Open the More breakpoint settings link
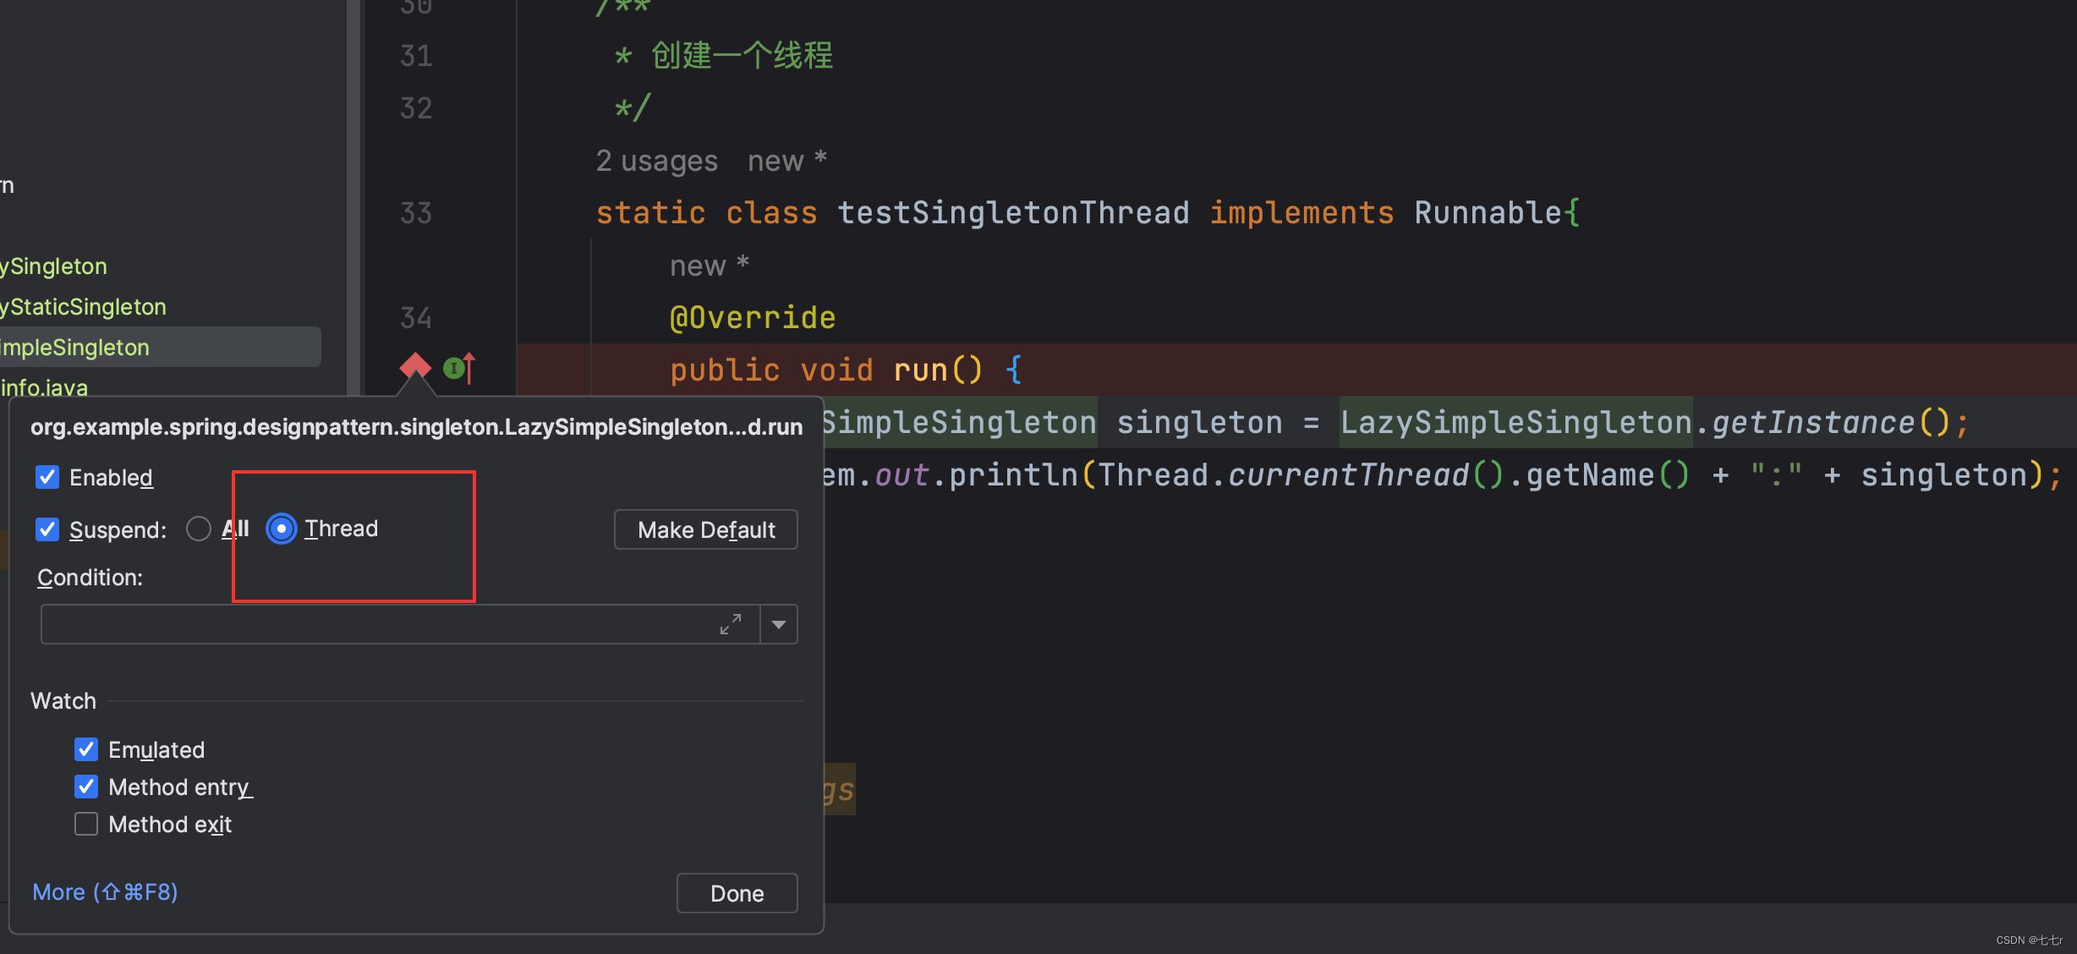 tap(105, 891)
